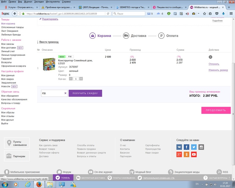235x188 pixels.
Task: Open the Facebook page icon
Action: [x=186, y=147]
